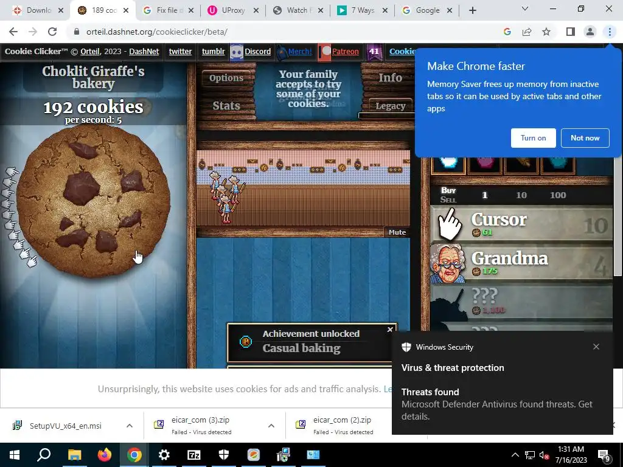View site lock information icon

coord(77,32)
